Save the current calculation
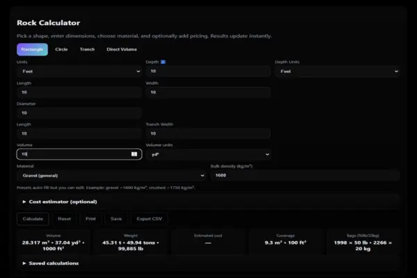The image size is (417, 278). pyautogui.click(x=116, y=219)
